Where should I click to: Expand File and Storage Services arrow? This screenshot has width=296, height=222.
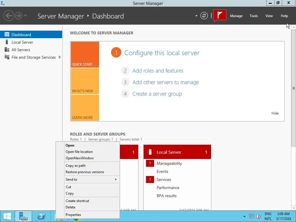[x=60, y=57]
